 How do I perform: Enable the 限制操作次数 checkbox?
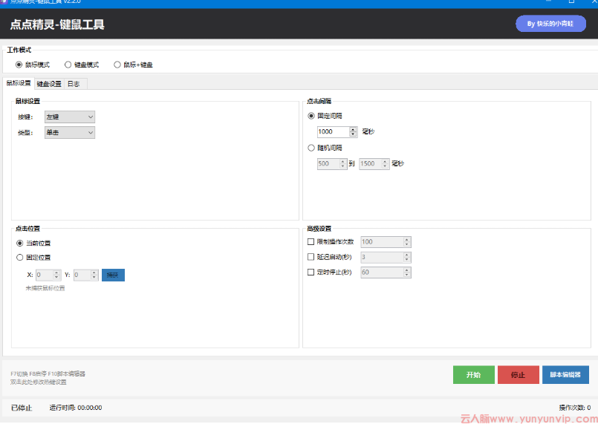click(x=311, y=241)
